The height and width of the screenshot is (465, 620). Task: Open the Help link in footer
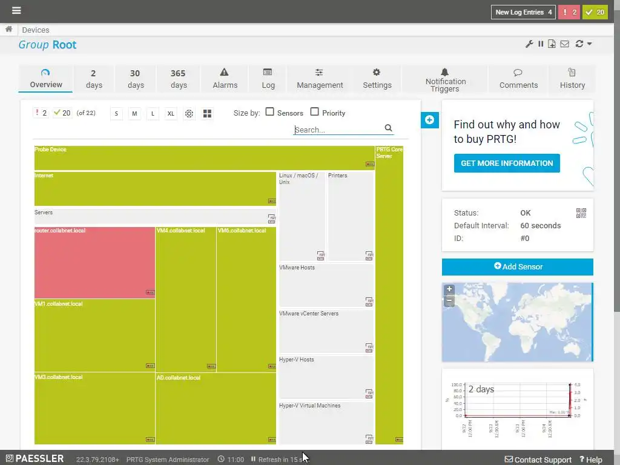pyautogui.click(x=591, y=460)
